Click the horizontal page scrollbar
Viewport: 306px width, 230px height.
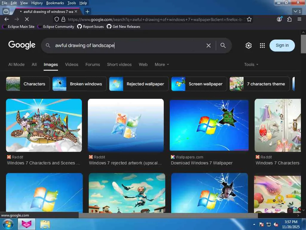click(168, 215)
